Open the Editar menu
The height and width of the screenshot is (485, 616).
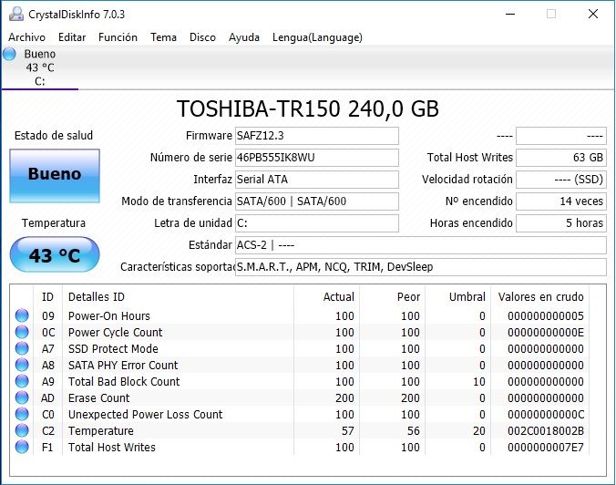click(x=72, y=37)
